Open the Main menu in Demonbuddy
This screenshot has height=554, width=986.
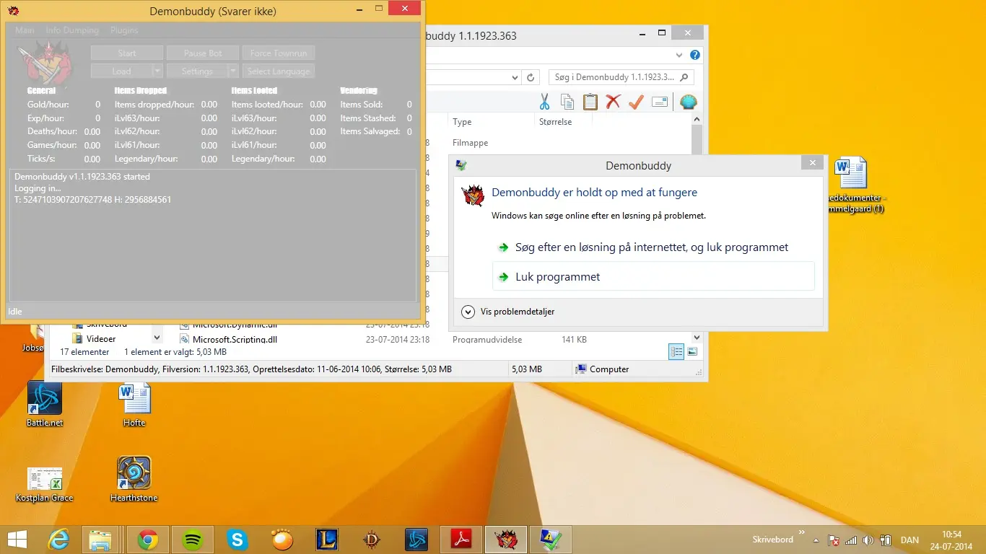(25, 30)
